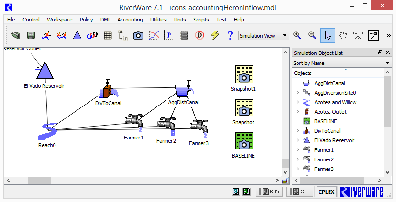Select the Farmer1 faucet object

coord(134,123)
